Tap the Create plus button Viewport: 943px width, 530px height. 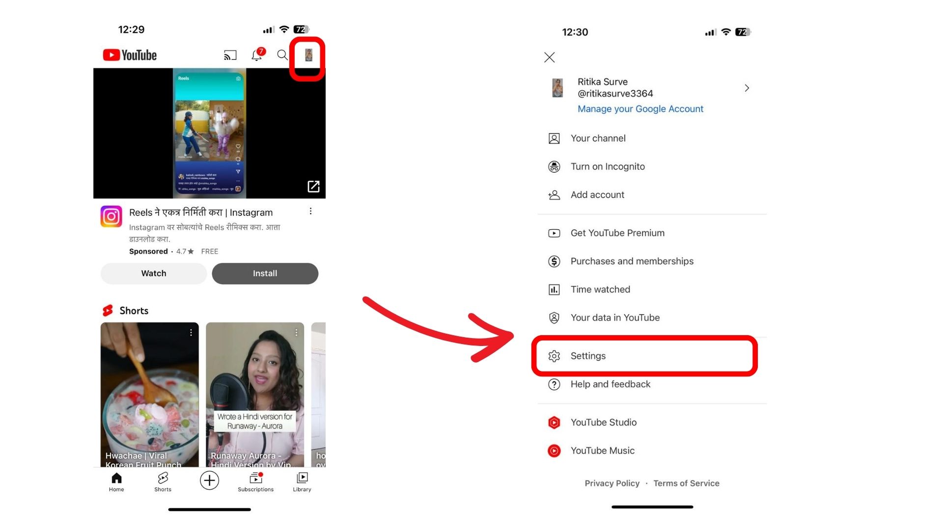(210, 480)
